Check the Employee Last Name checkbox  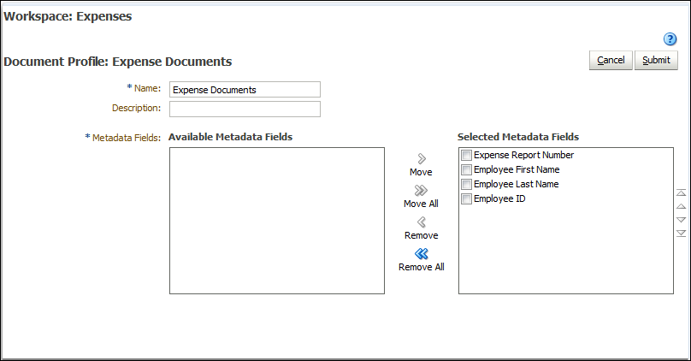[x=466, y=184]
